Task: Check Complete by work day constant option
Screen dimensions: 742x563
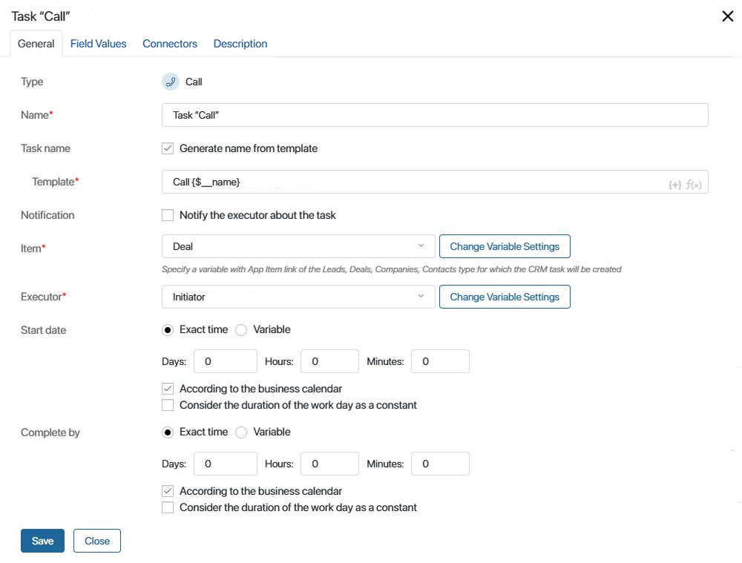Action: click(168, 507)
